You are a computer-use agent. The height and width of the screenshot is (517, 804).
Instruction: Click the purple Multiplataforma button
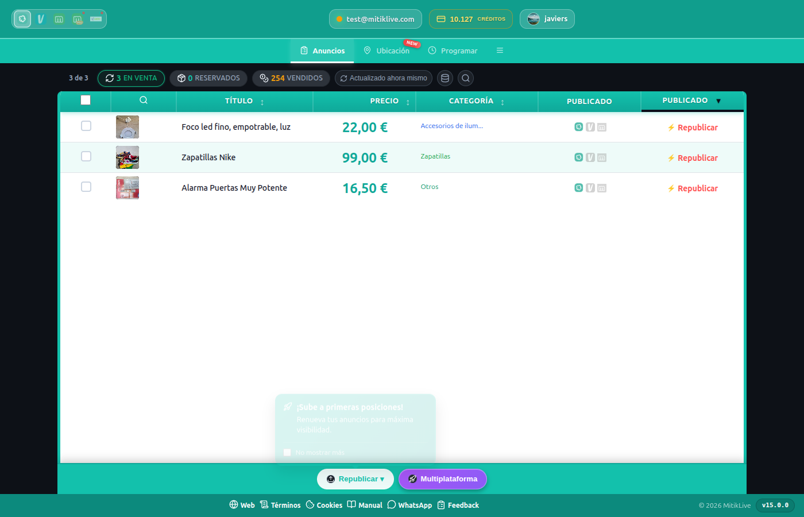[x=443, y=479]
